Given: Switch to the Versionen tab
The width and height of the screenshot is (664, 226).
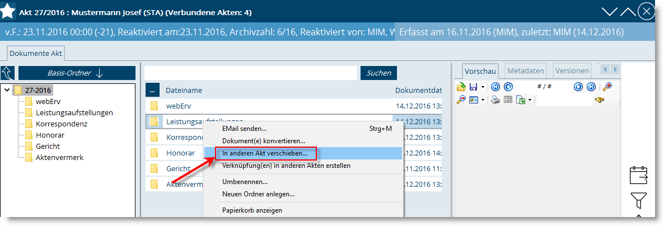Looking at the screenshot, I should (x=572, y=70).
